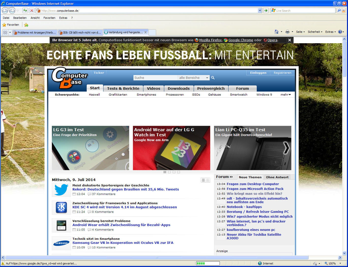Open 'Samsung Gear VR in Kooperation' headline

(x=123, y=243)
